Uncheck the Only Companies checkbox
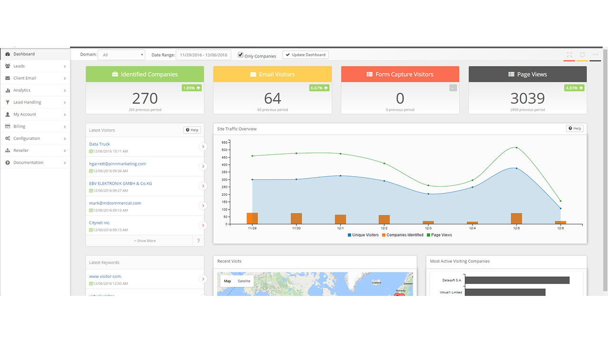The width and height of the screenshot is (608, 342). (240, 55)
